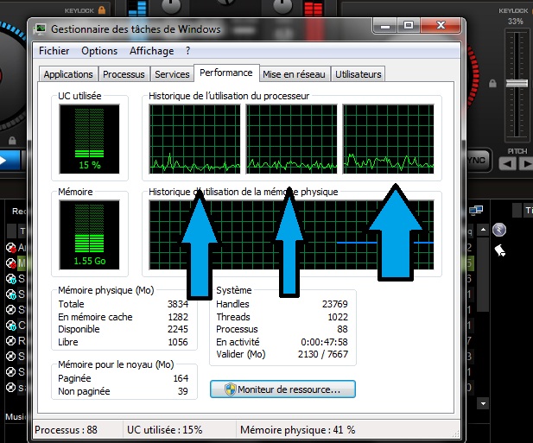Image resolution: width=533 pixels, height=443 pixels.
Task: Open Moniteur de ressource
Action: 282,389
